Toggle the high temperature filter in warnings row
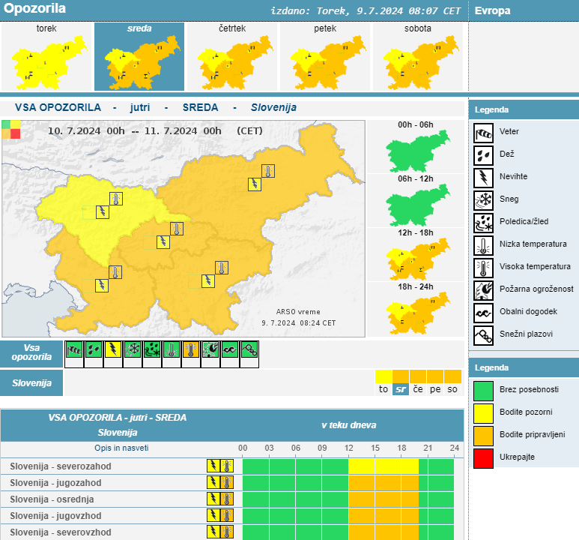The image size is (579, 540). [x=191, y=349]
